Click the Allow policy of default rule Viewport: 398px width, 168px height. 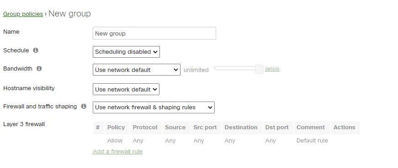[x=115, y=140]
